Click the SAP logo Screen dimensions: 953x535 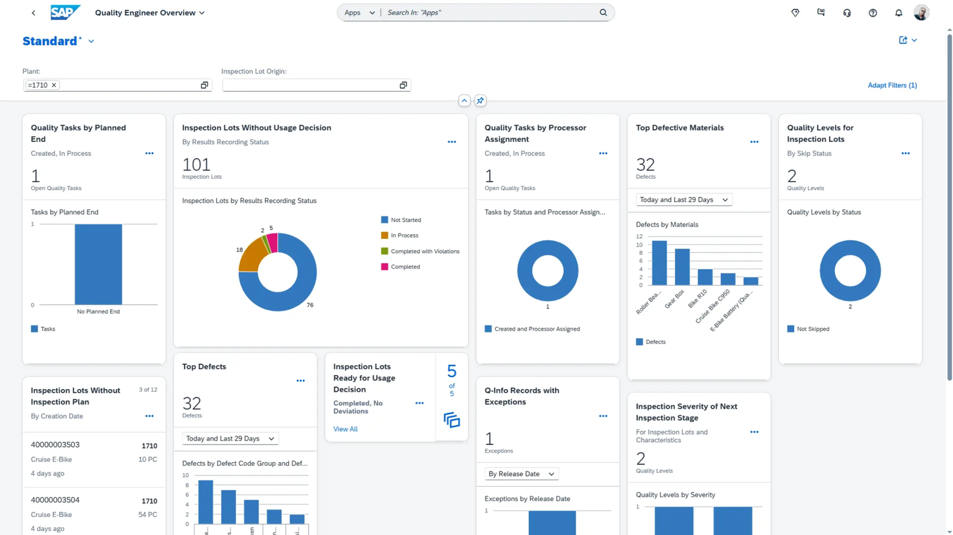(x=64, y=13)
